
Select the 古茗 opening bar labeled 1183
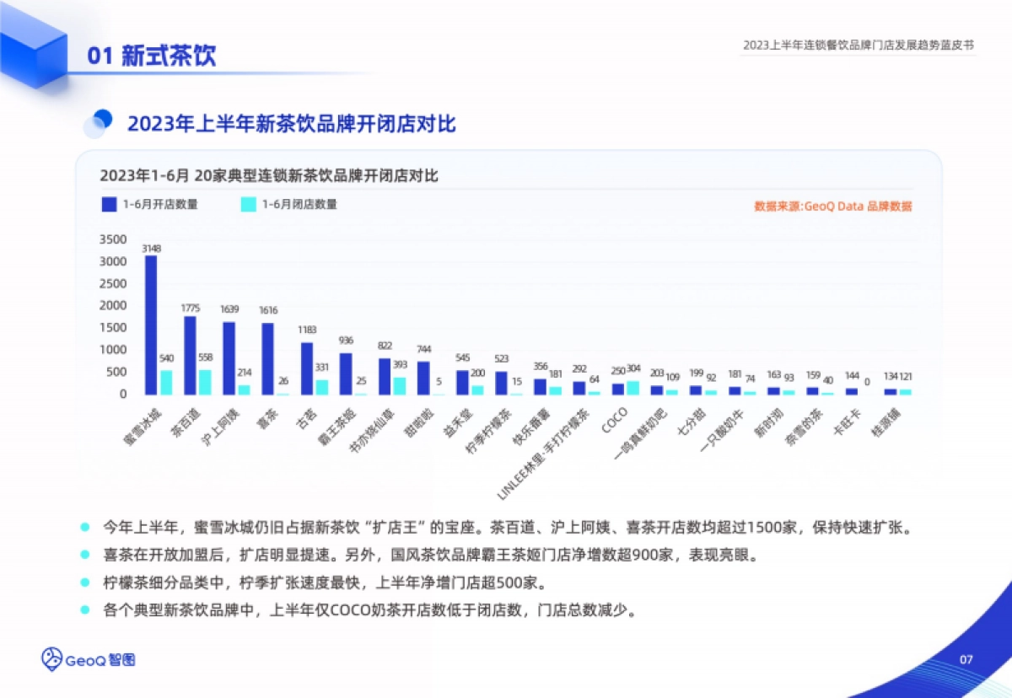coord(306,368)
